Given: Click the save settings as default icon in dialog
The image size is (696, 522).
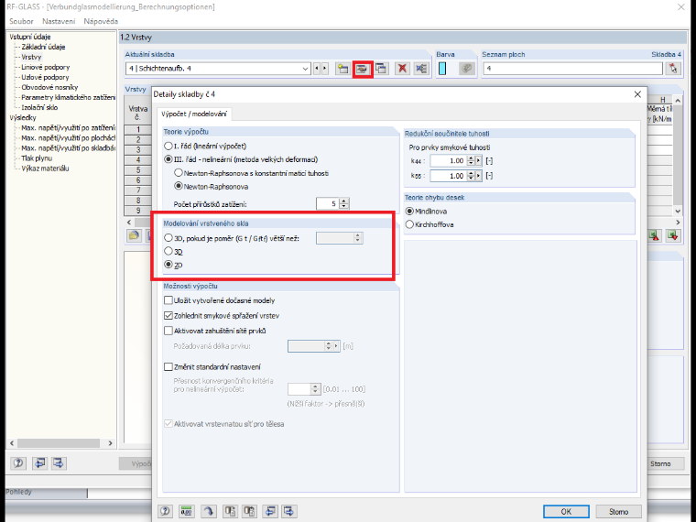Looking at the screenshot, I should tap(289, 511).
